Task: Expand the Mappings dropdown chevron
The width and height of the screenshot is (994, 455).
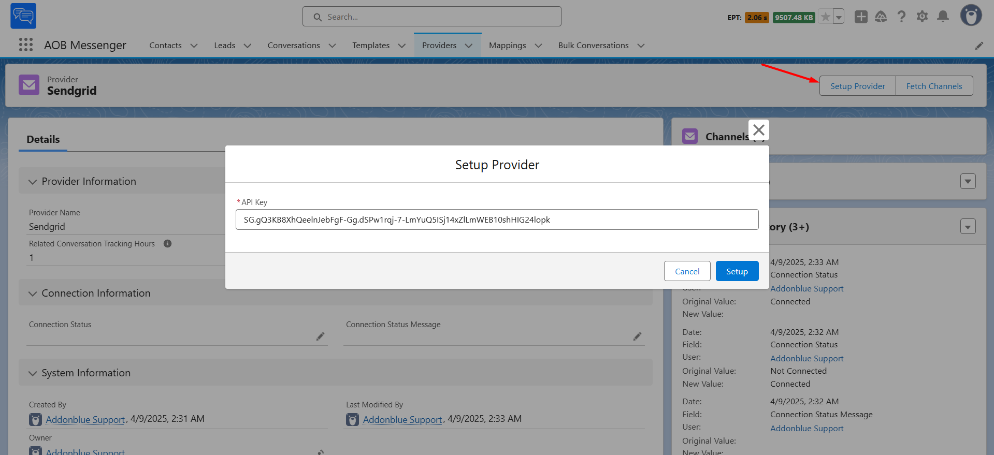Action: 538,46
